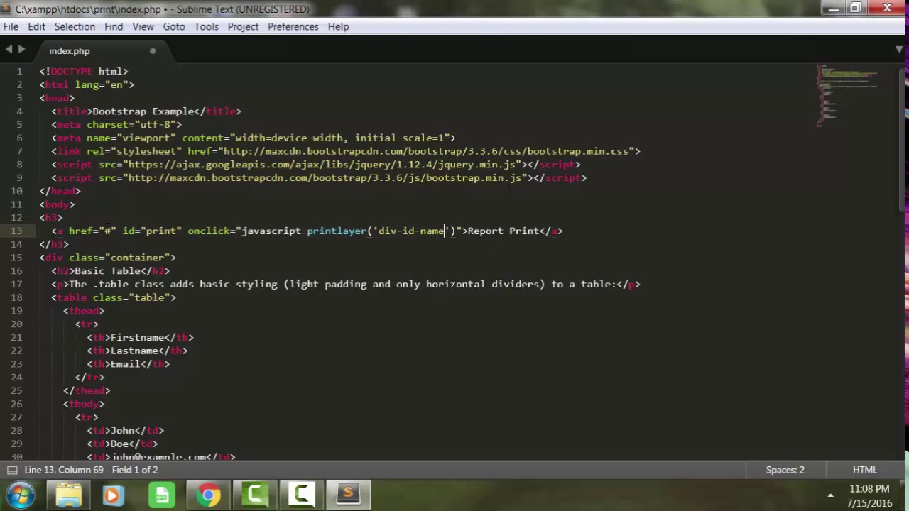The height and width of the screenshot is (511, 909).
Task: Open the Tools menu
Action: [x=207, y=26]
